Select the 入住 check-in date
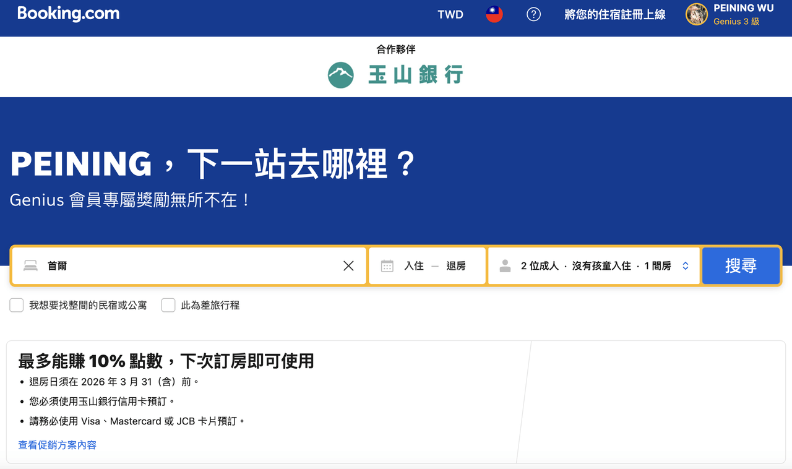The width and height of the screenshot is (792, 469). (x=414, y=266)
